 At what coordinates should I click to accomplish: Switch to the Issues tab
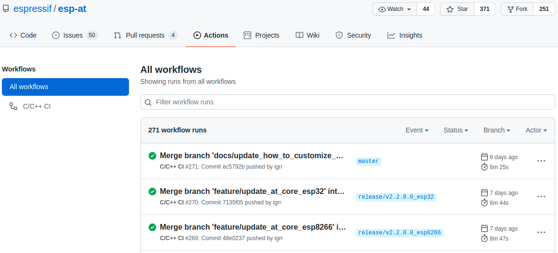click(x=74, y=35)
